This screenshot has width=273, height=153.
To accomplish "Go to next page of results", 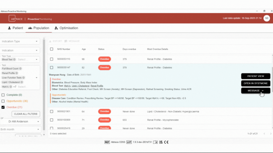I will 270,133.
